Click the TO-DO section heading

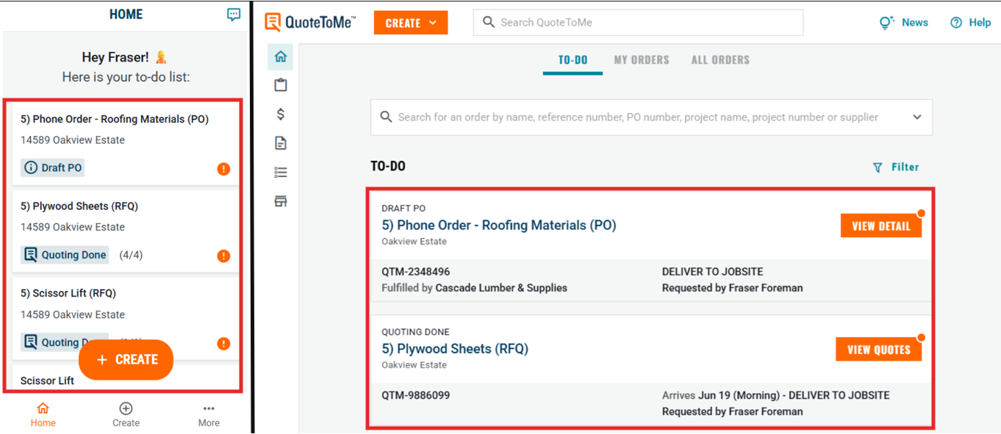[x=388, y=167]
